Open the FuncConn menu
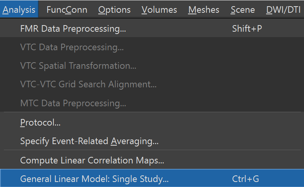The width and height of the screenshot is (304, 187). [x=67, y=10]
